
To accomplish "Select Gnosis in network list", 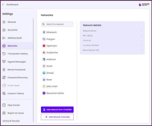I will (x=57, y=73).
